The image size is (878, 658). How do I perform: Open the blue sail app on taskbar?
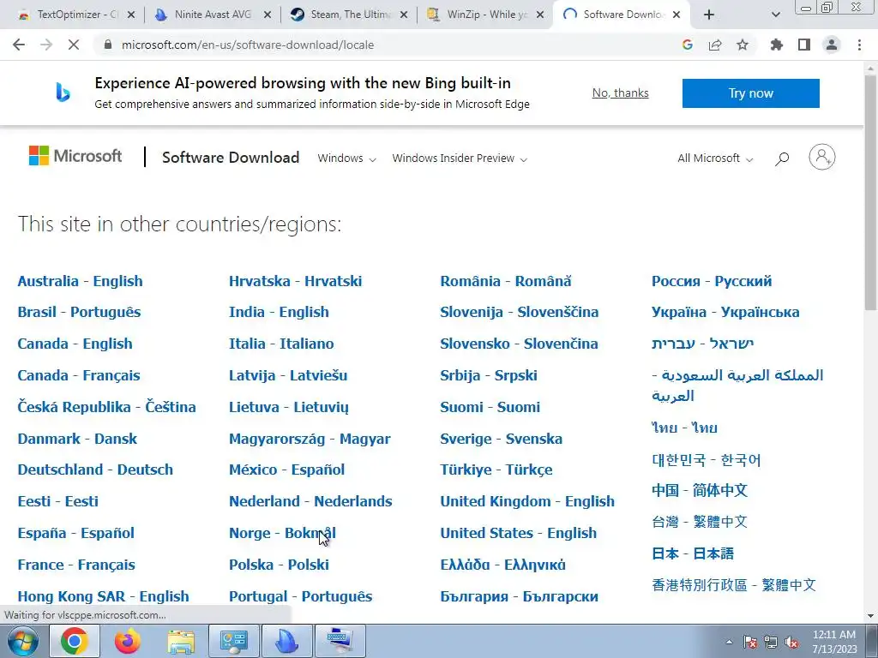pyautogui.click(x=286, y=641)
